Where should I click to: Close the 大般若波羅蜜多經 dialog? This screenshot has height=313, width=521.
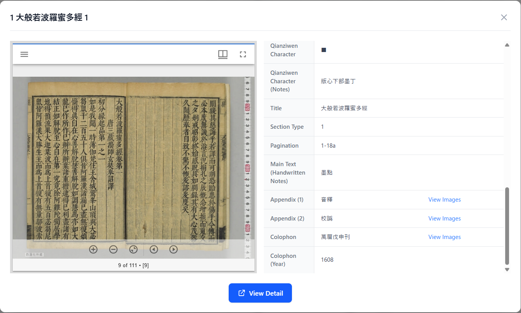[x=504, y=17]
